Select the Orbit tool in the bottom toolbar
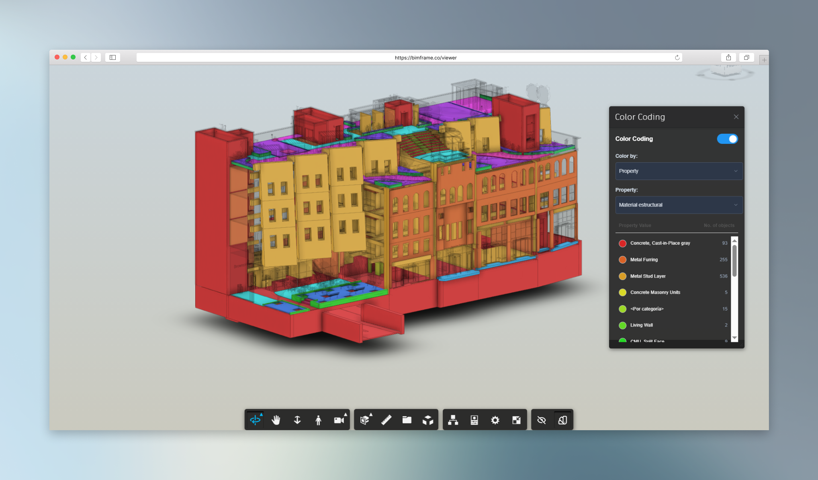The image size is (818, 480). [255, 420]
